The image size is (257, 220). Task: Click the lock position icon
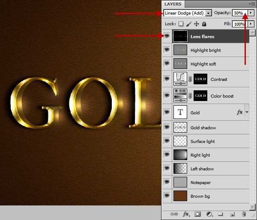click(196, 24)
